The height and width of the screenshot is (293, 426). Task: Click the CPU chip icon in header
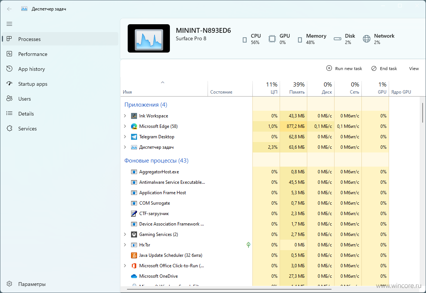tap(245, 40)
